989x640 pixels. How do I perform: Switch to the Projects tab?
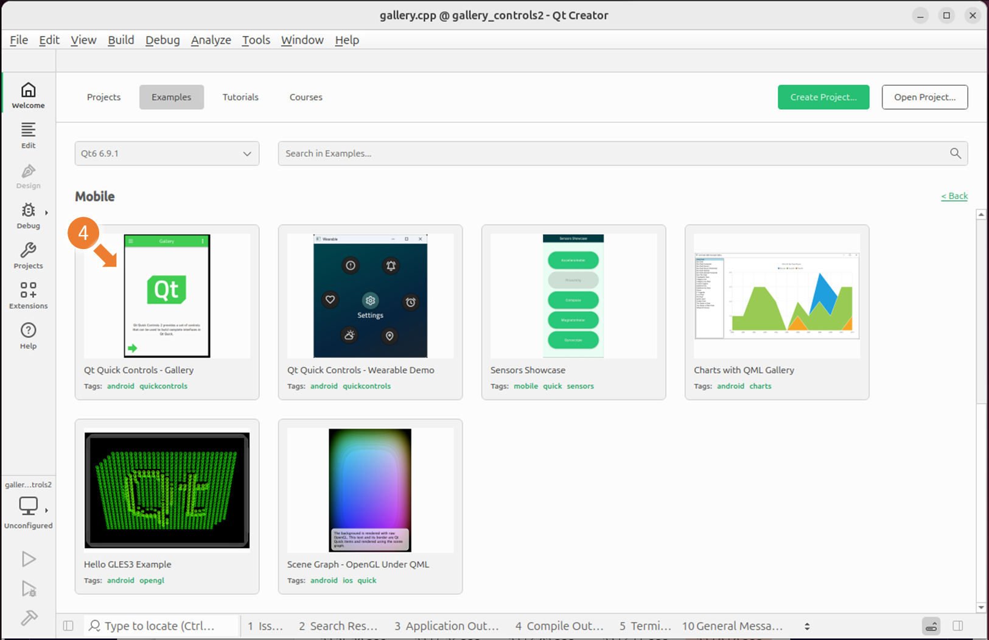click(103, 97)
